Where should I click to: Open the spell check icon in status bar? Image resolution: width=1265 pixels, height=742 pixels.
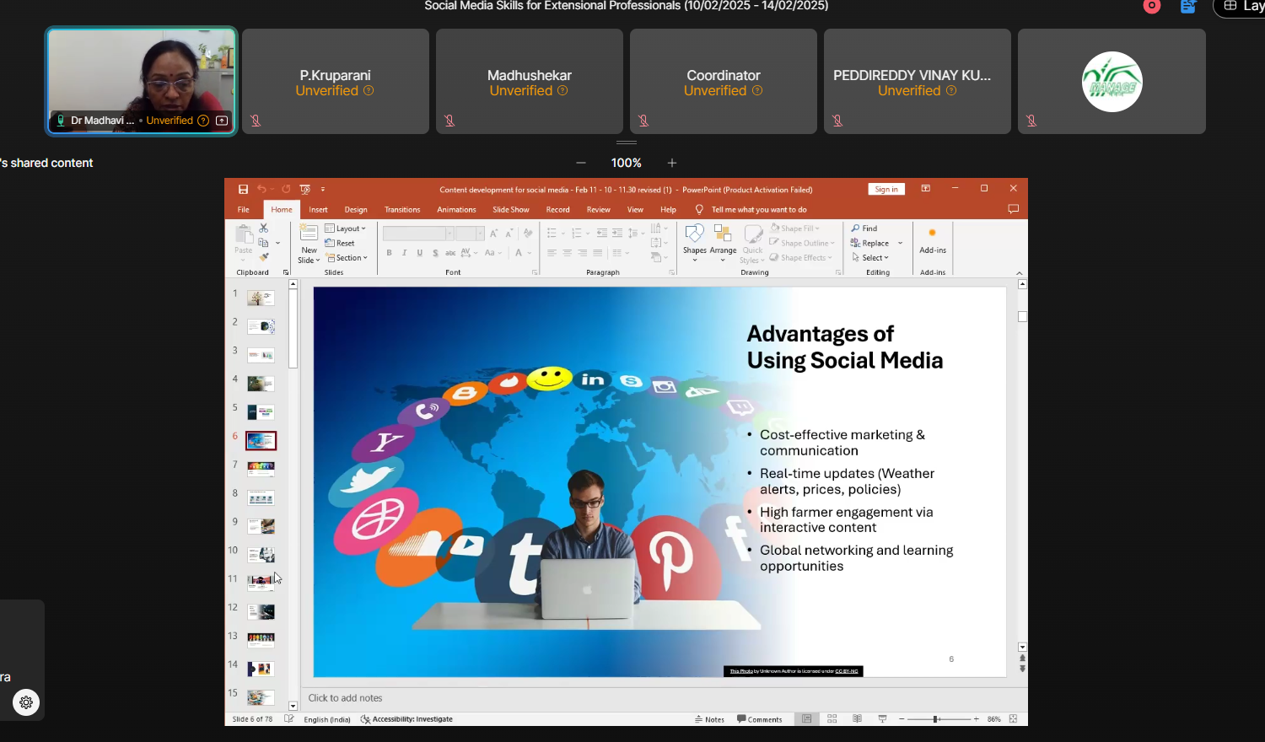289,719
